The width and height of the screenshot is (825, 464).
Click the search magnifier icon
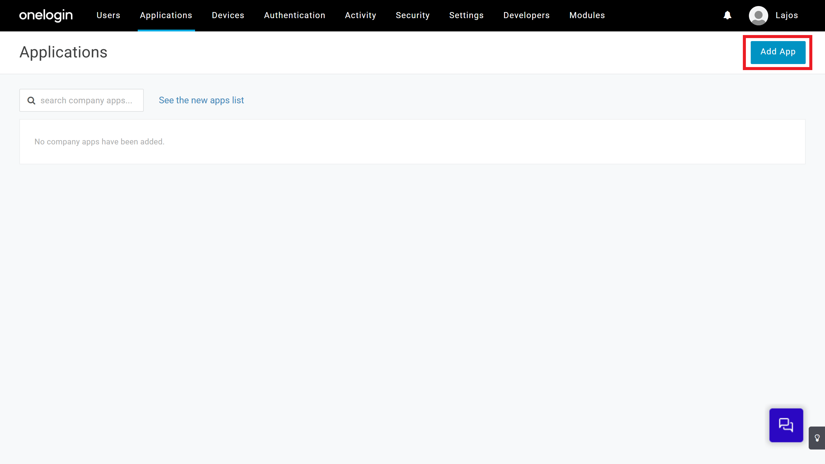(x=31, y=100)
